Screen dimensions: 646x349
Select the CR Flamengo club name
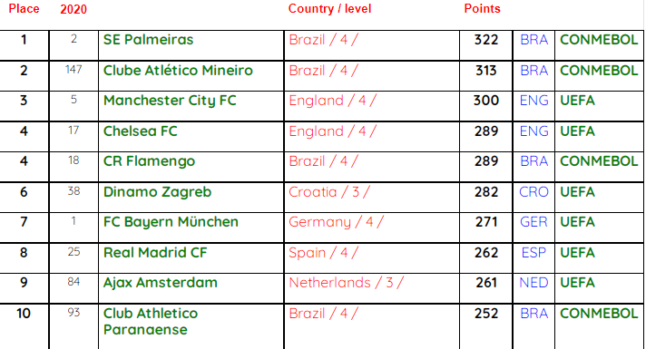tap(149, 161)
